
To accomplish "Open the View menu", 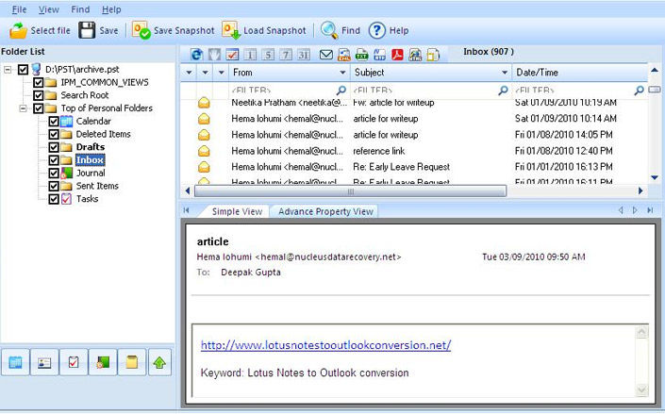I will click(49, 9).
